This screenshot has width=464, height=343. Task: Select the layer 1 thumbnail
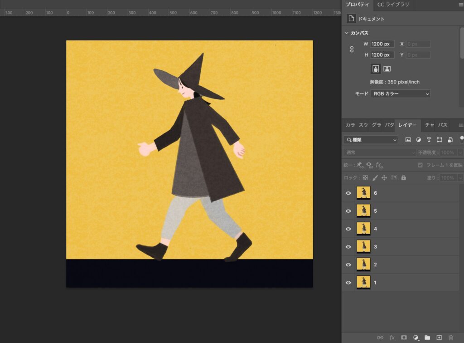coord(363,283)
